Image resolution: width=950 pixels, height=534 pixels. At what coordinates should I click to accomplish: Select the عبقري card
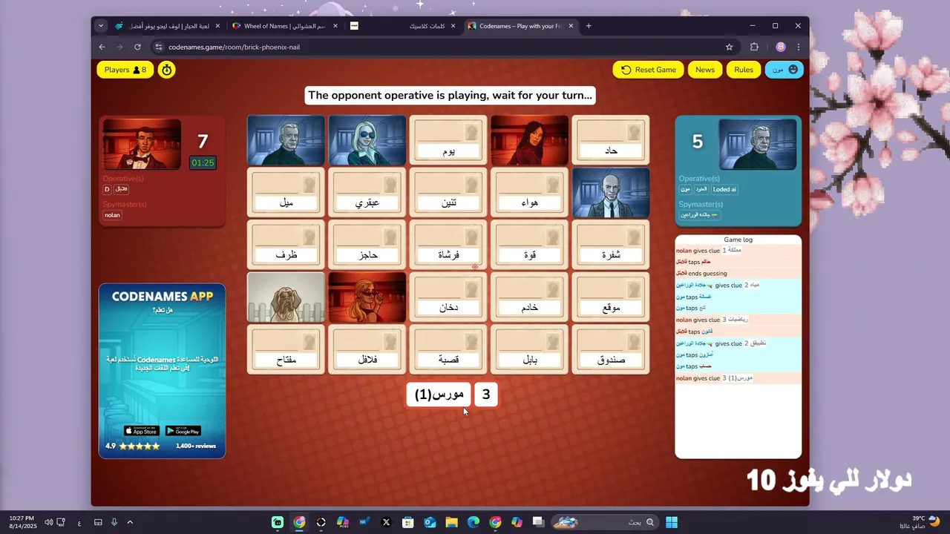coord(367,193)
